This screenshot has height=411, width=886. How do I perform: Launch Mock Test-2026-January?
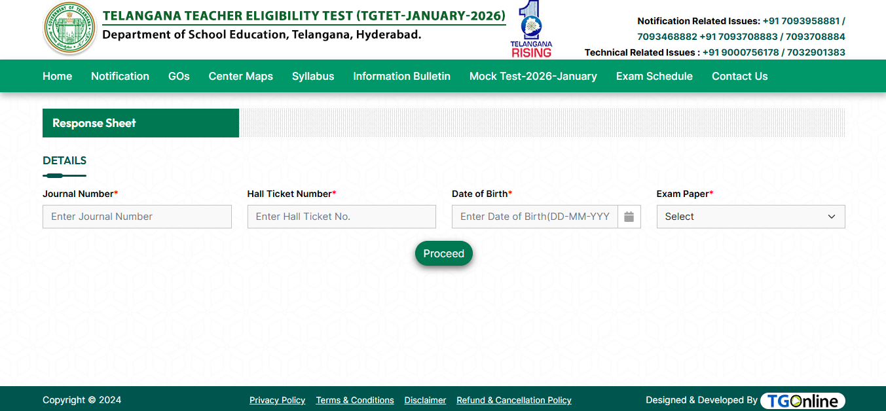click(x=532, y=76)
